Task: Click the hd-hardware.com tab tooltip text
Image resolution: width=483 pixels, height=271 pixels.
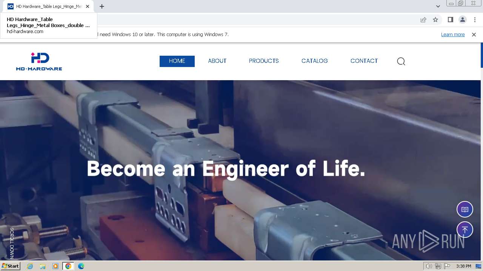Action: 25,32
